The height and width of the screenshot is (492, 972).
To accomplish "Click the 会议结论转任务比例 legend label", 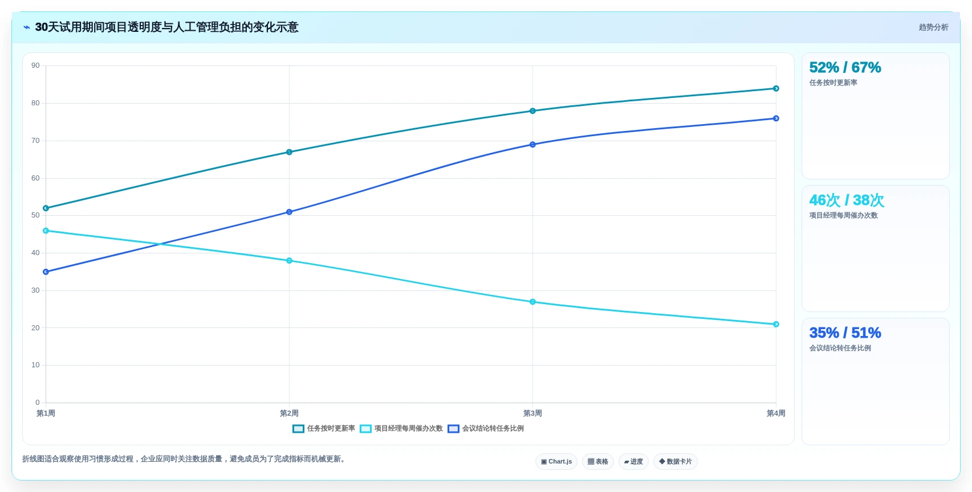I will 493,429.
